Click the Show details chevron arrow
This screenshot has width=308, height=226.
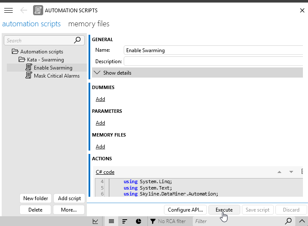click(x=97, y=73)
